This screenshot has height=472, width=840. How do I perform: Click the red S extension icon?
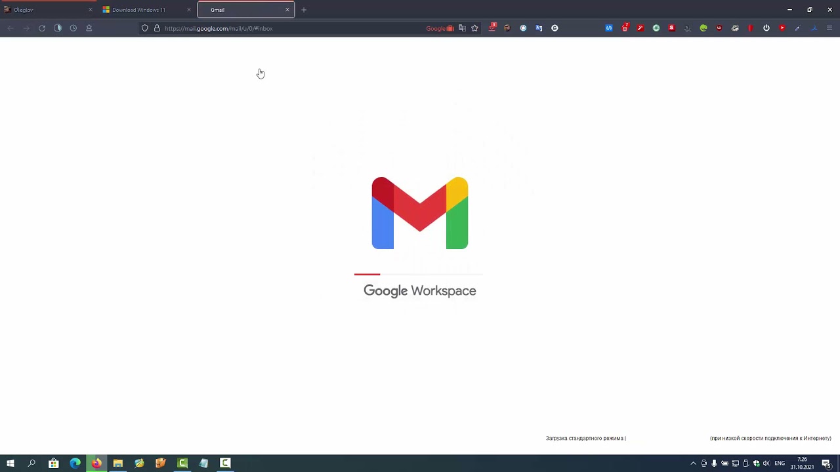coord(672,28)
